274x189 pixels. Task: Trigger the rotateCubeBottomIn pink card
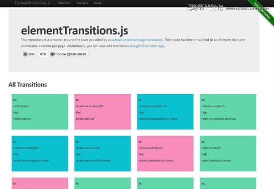(165, 154)
